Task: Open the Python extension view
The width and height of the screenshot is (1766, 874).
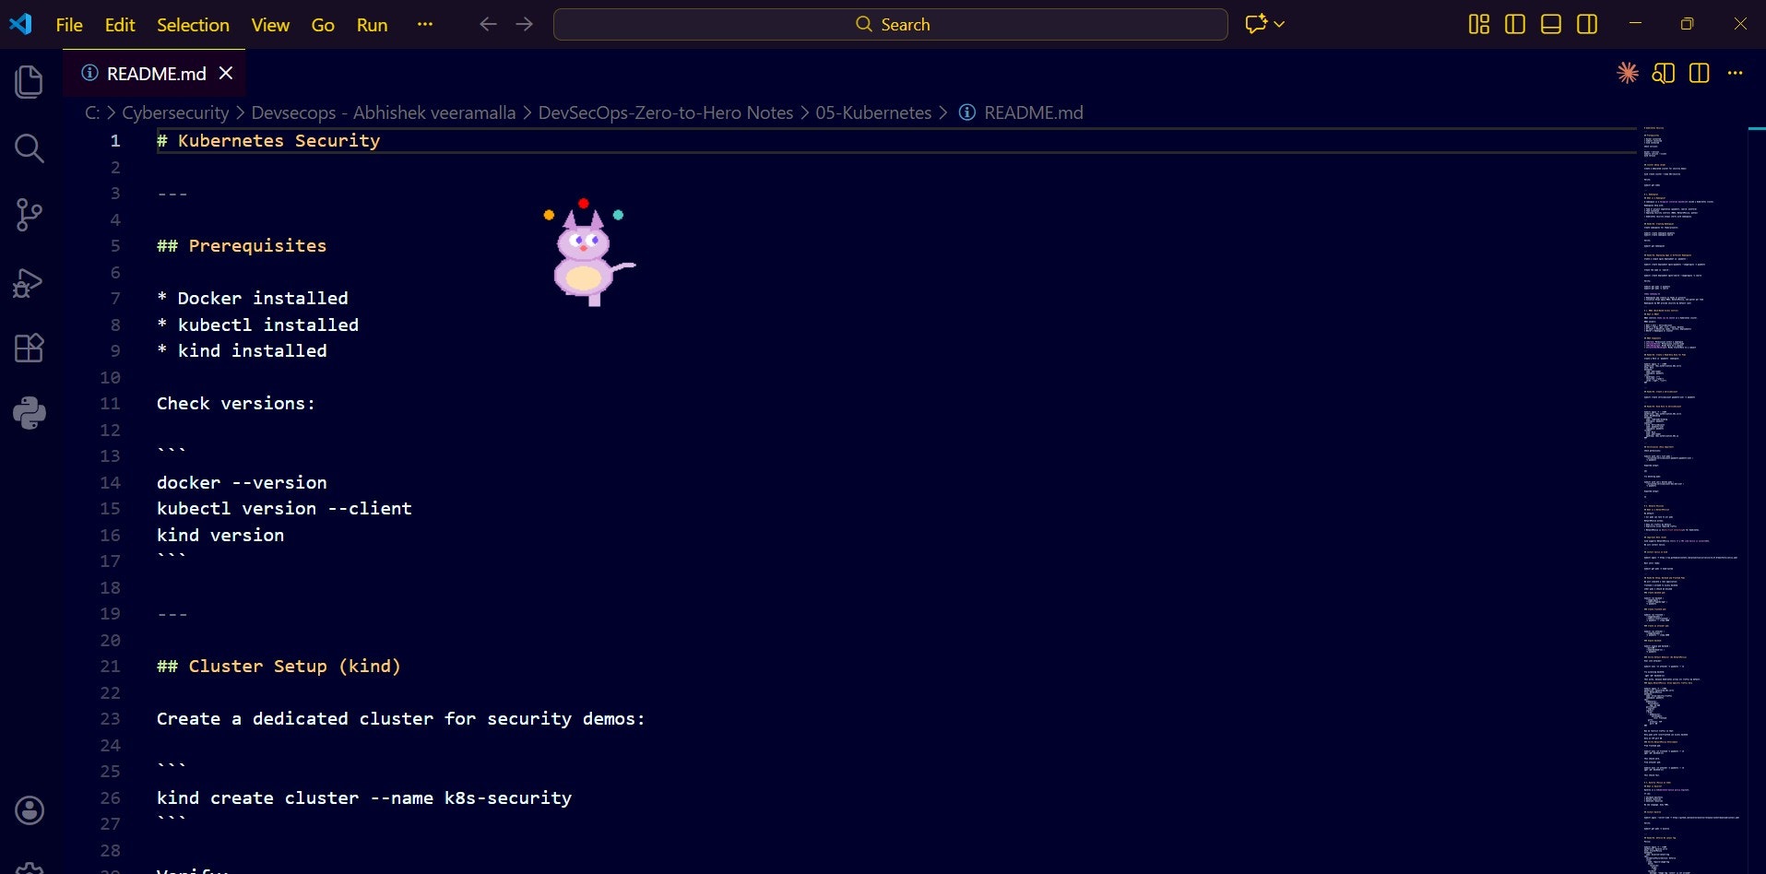Action: (x=30, y=413)
